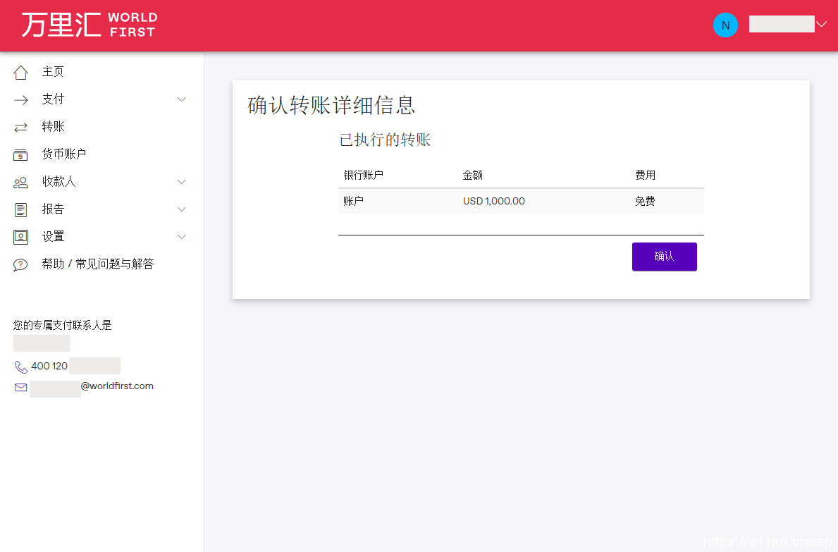This screenshot has height=552, width=838.
Task: Open the account dropdown arrow in header
Action: [821, 24]
